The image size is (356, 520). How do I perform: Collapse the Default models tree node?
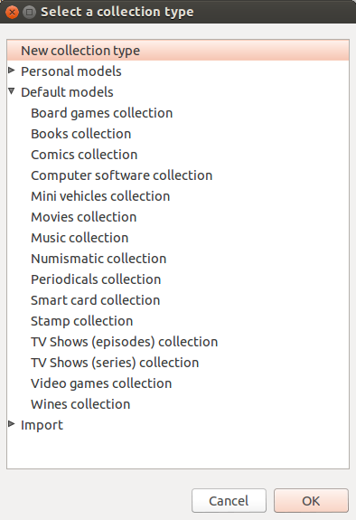point(12,90)
